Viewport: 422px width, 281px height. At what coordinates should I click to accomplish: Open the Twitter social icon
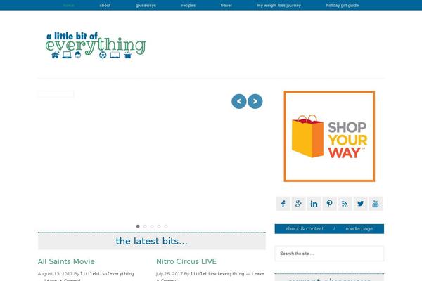tap(360, 204)
